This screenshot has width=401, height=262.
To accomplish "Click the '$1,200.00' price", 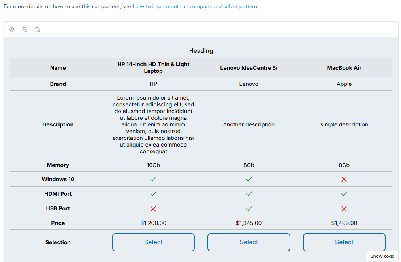I will tap(153, 223).
